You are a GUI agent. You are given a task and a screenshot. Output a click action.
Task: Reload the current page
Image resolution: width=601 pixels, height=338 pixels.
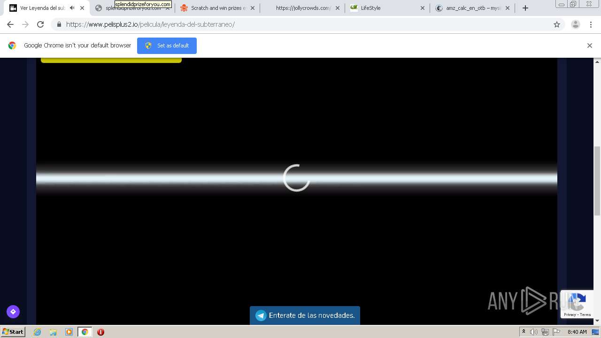(40, 24)
